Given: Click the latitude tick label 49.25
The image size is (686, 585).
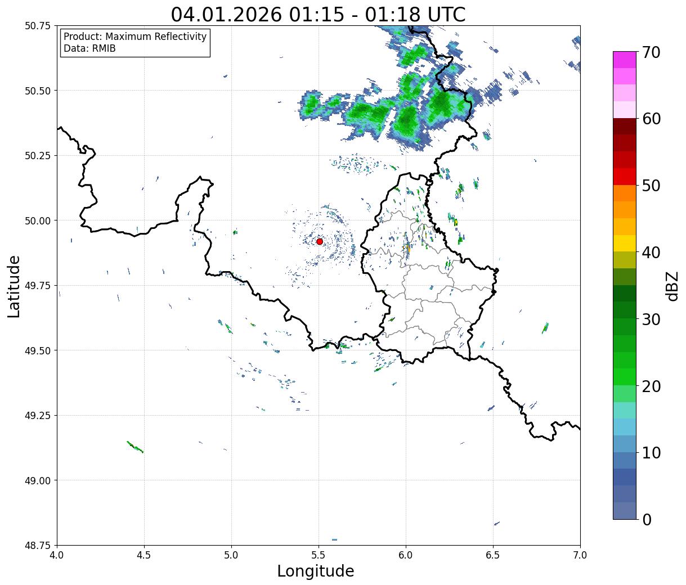Looking at the screenshot, I should 38,416.
